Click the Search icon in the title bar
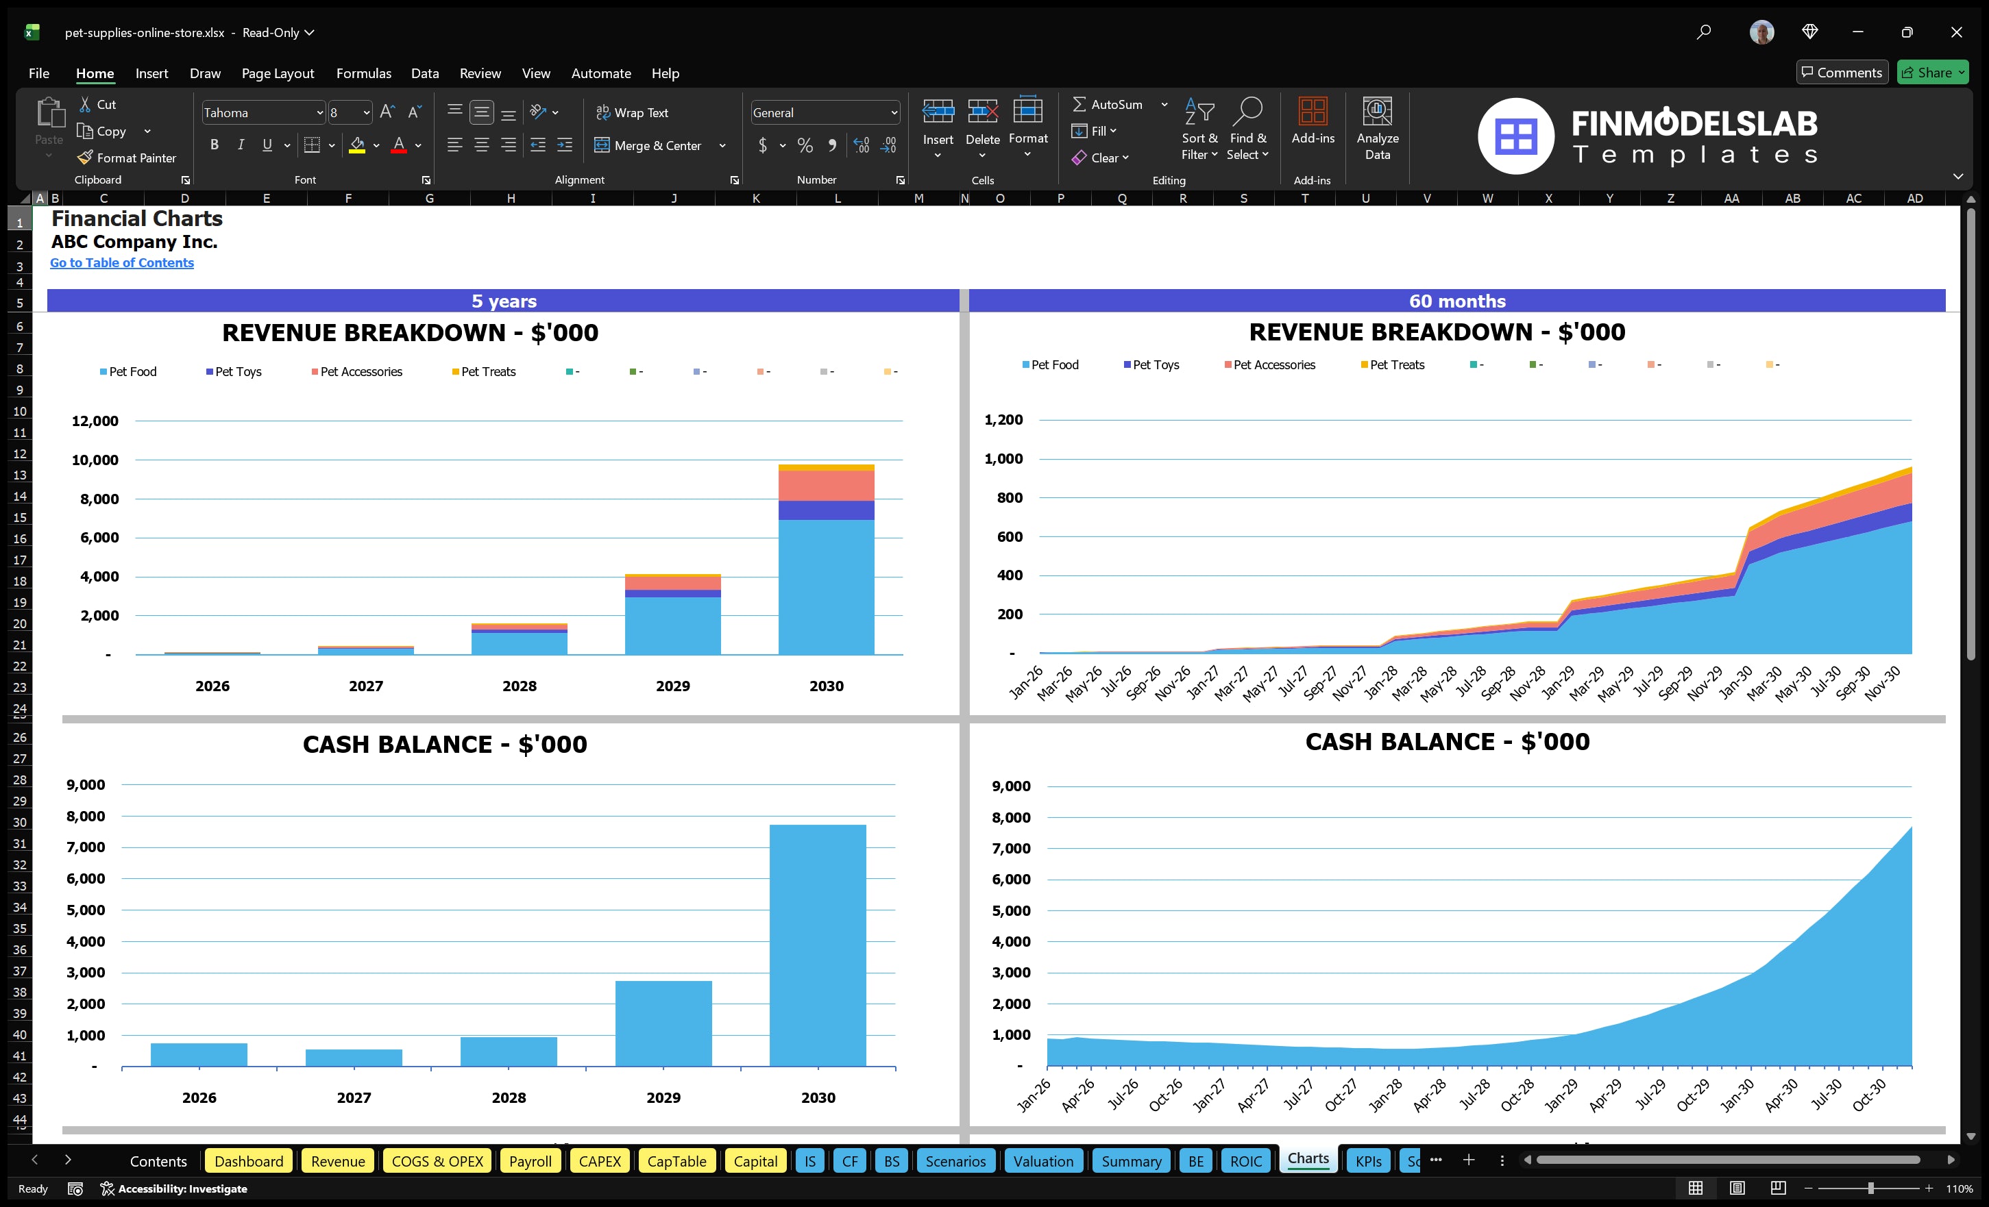 coord(1704,32)
